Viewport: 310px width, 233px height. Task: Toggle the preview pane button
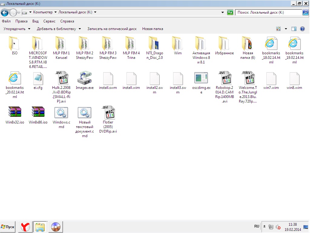point(294,29)
